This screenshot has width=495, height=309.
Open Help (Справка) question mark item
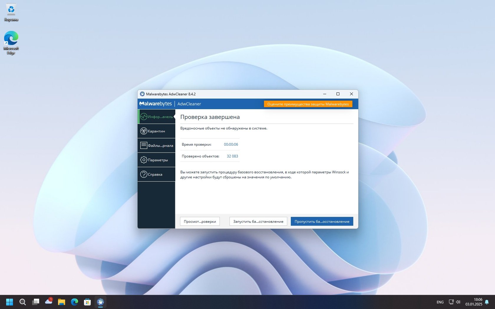click(x=156, y=175)
